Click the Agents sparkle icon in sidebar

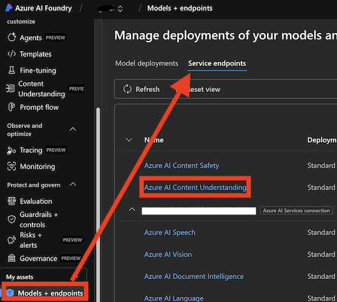point(11,37)
